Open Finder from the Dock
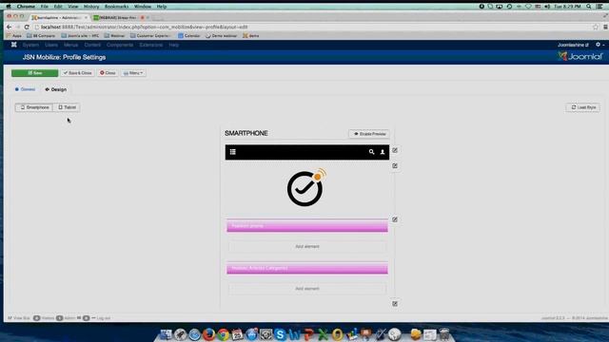609x342 pixels. (x=166, y=334)
